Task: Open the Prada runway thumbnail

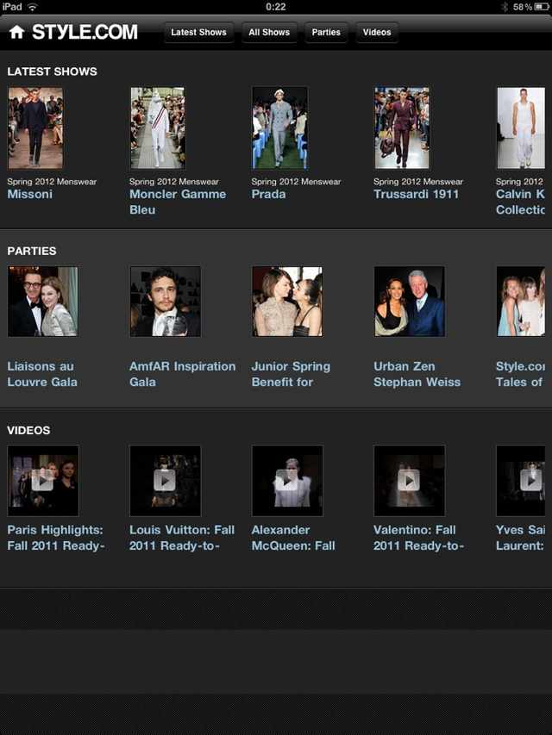Action: (x=279, y=128)
